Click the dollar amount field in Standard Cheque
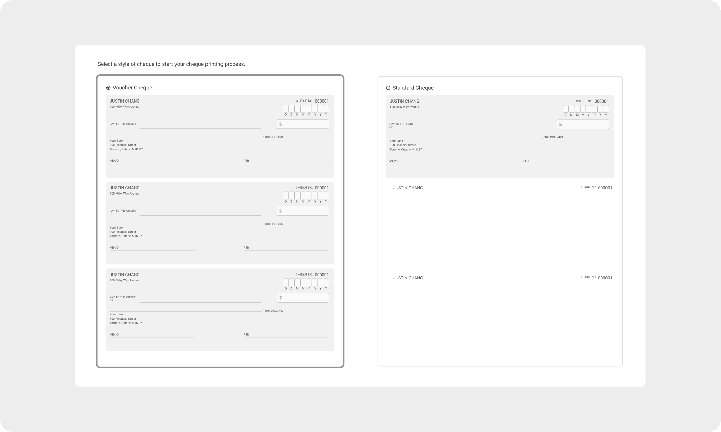The image size is (721, 432). click(x=583, y=124)
